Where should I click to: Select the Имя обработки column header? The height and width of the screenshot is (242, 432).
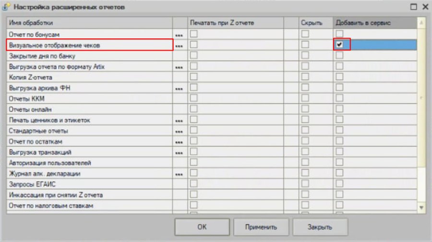(90, 23)
